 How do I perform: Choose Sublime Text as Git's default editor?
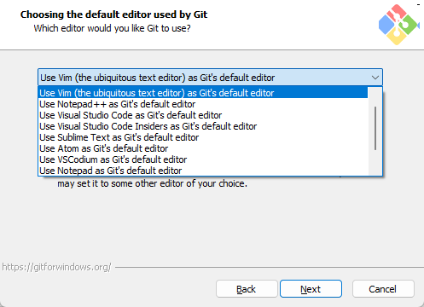click(x=203, y=137)
